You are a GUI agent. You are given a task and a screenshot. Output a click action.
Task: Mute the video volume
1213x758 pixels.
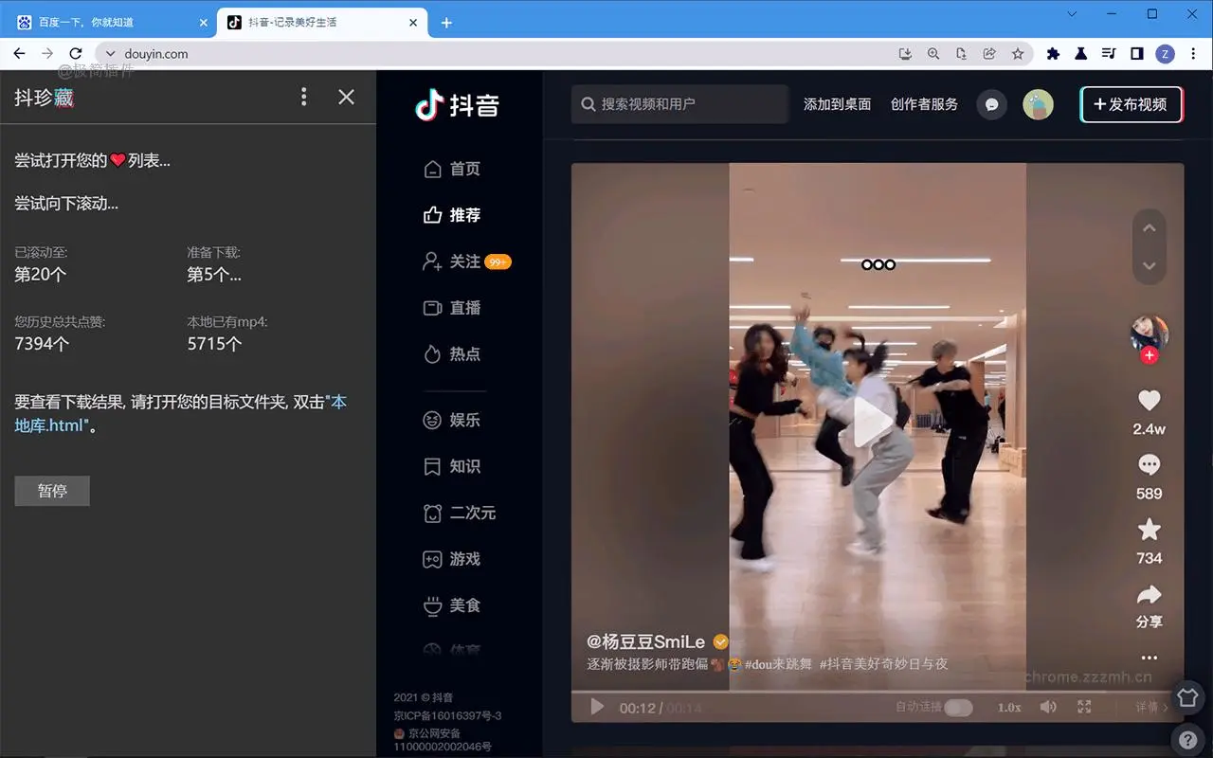pos(1046,707)
